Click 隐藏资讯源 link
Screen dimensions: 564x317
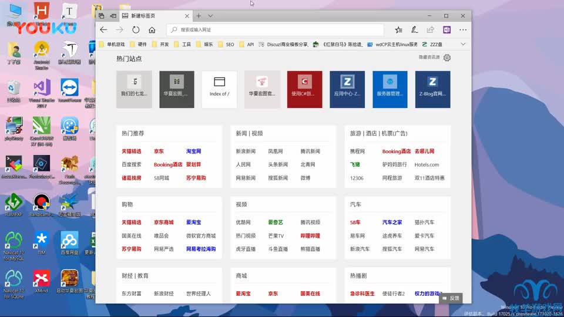(429, 57)
